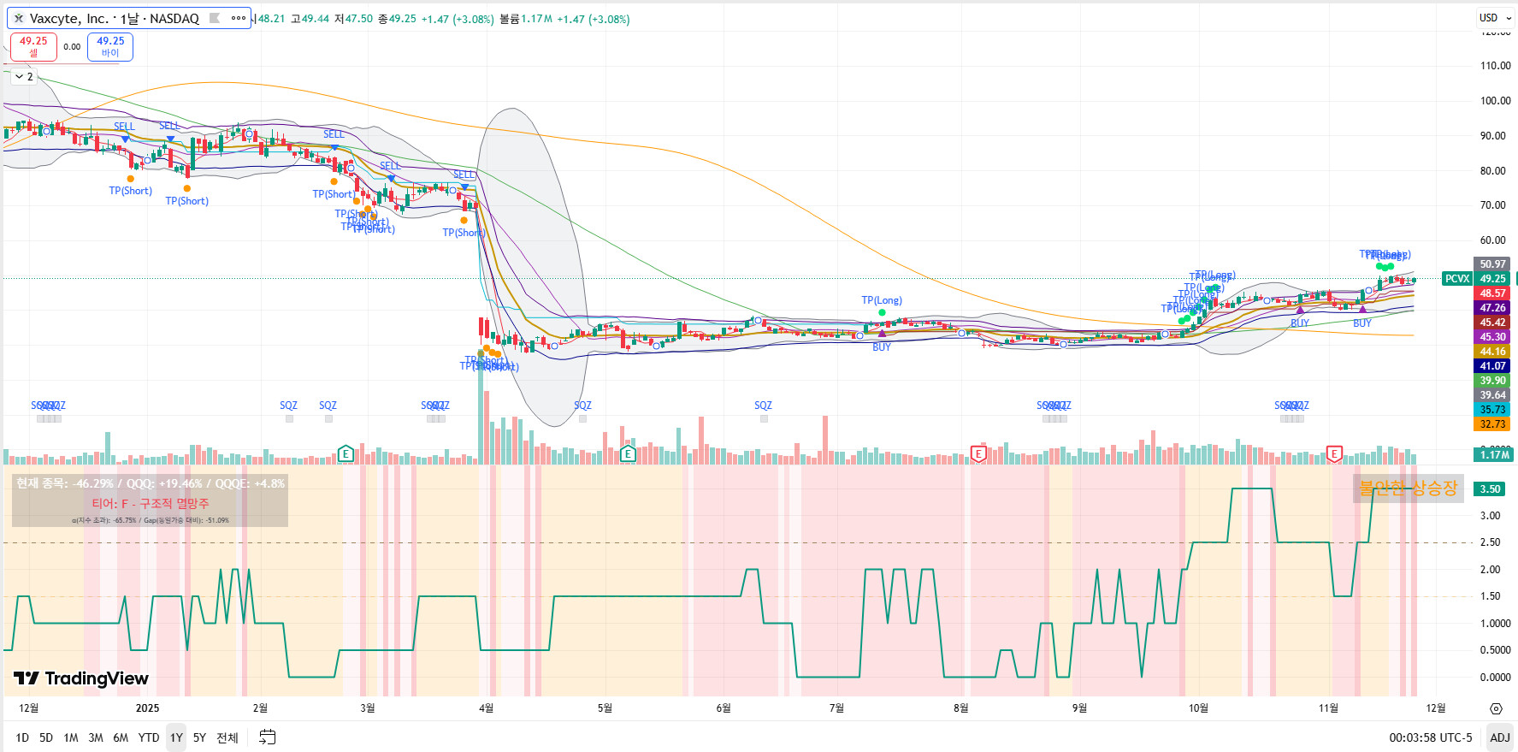Screen dimensions: 1518x752
Task: Click the earnings E marker near May
Action: point(628,453)
